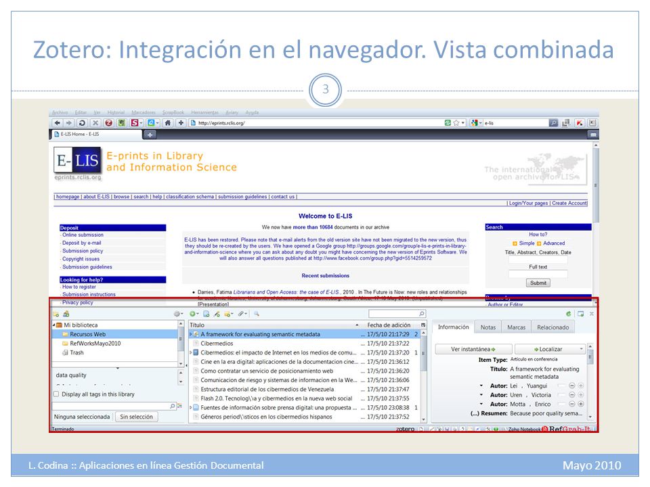Create a new item from the current page

click(206, 314)
